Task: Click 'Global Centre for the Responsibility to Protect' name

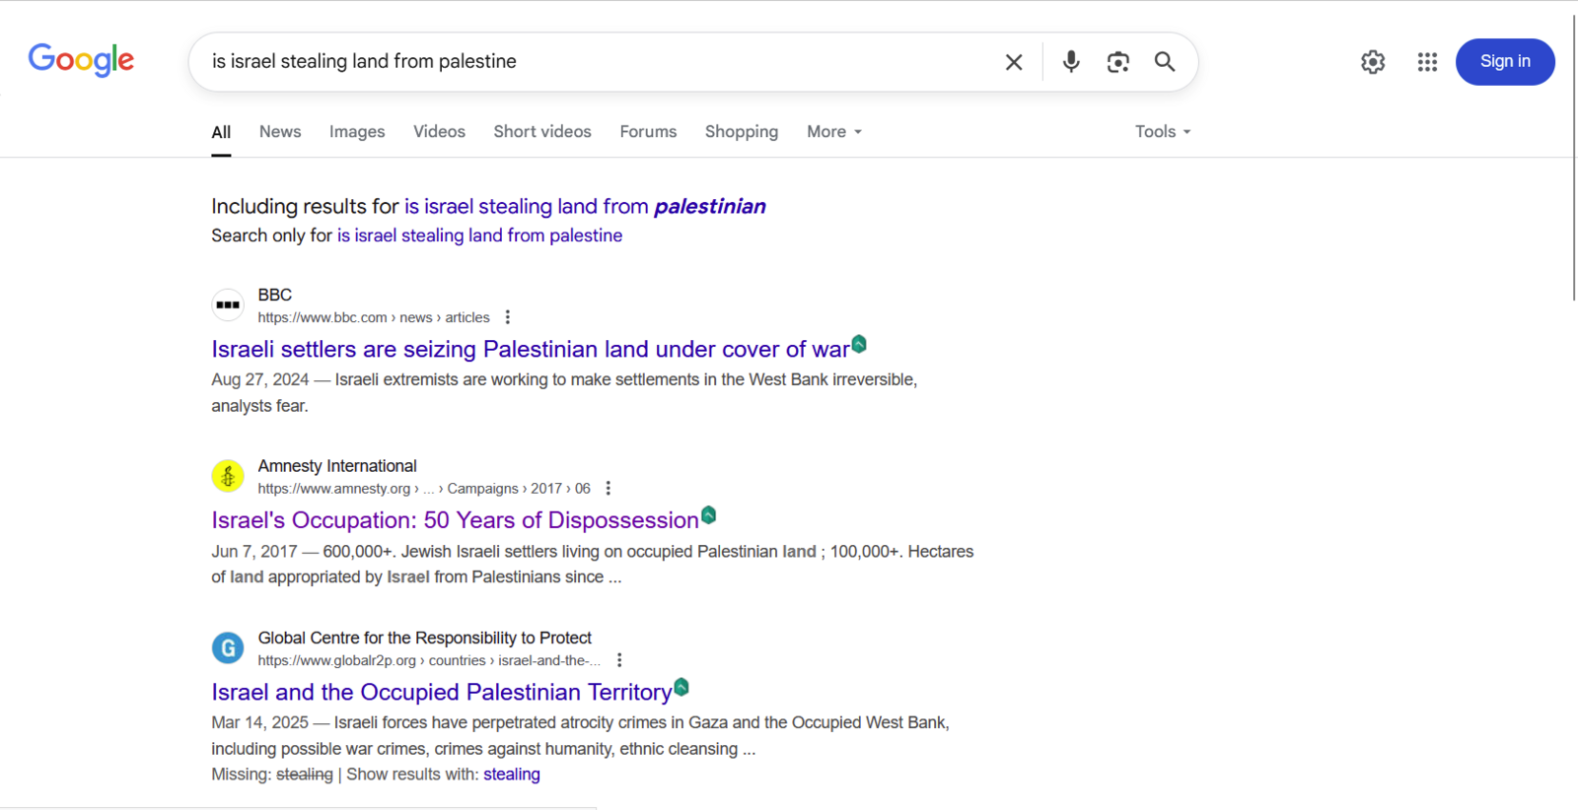Action: tap(425, 638)
